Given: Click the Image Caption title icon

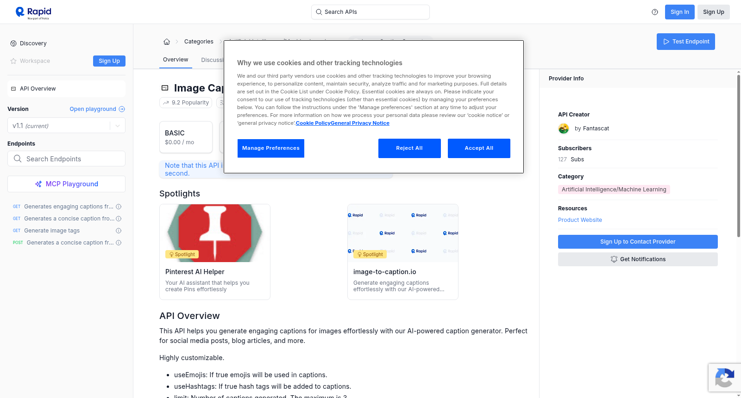Looking at the screenshot, I should pyautogui.click(x=165, y=88).
